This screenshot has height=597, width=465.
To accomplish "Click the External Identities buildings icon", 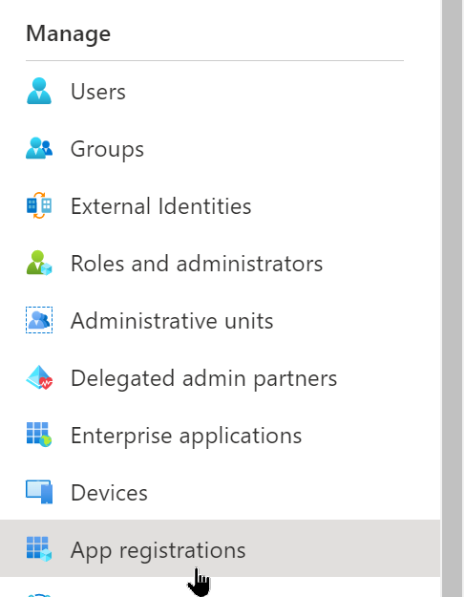I will (39, 205).
